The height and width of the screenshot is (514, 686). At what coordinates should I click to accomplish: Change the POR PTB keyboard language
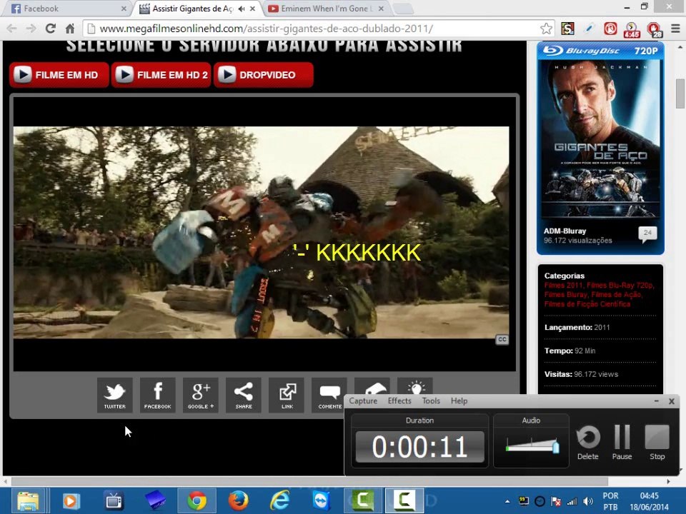pos(610,501)
